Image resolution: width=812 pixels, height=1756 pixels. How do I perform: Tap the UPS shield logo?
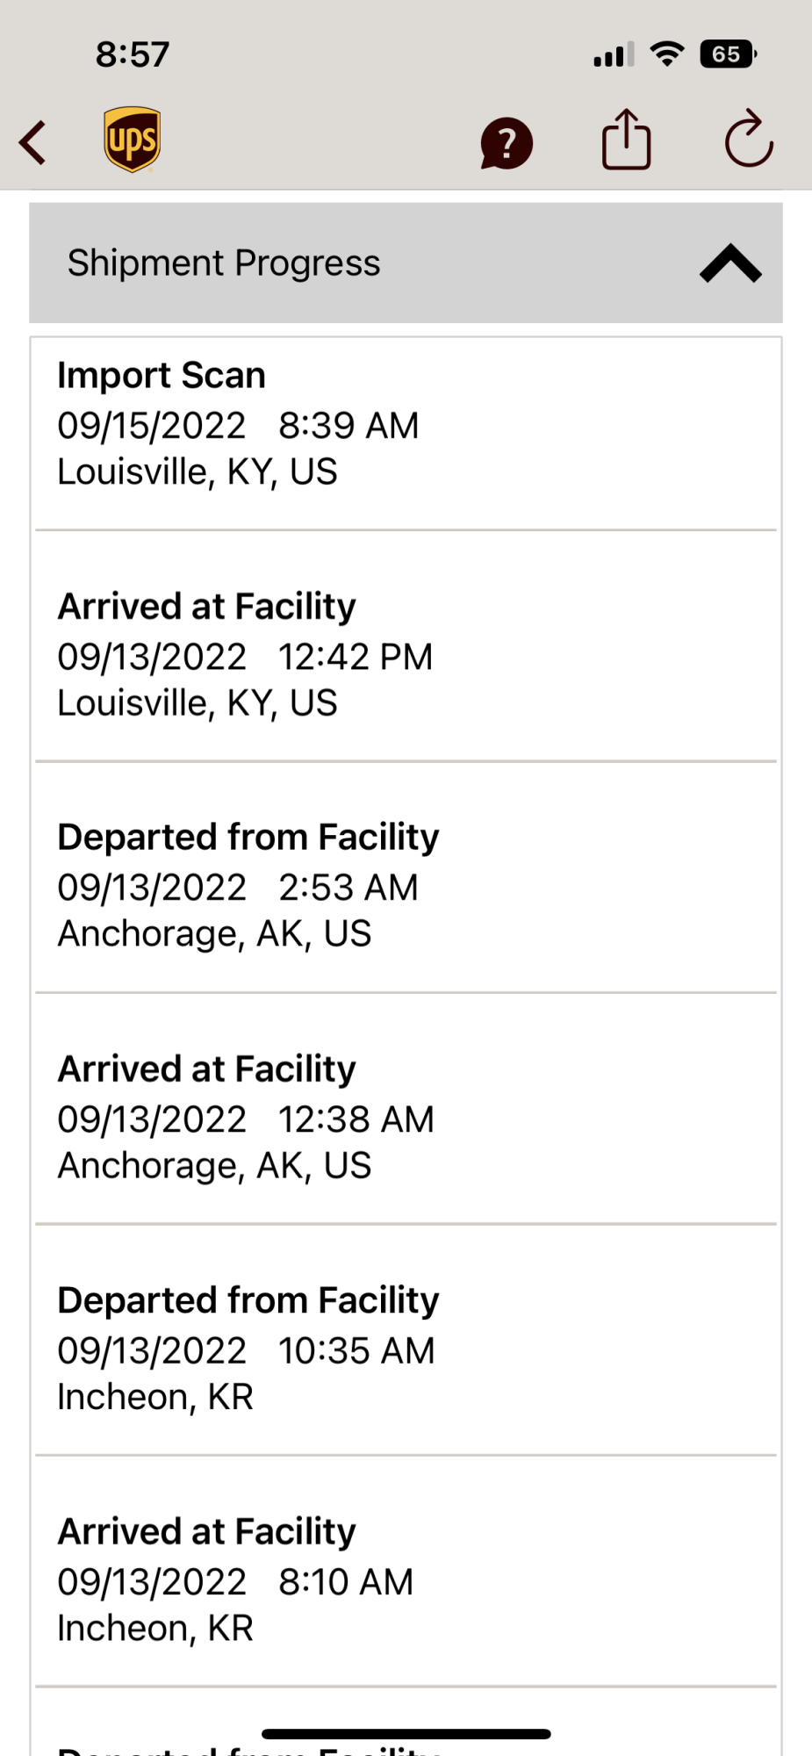132,140
